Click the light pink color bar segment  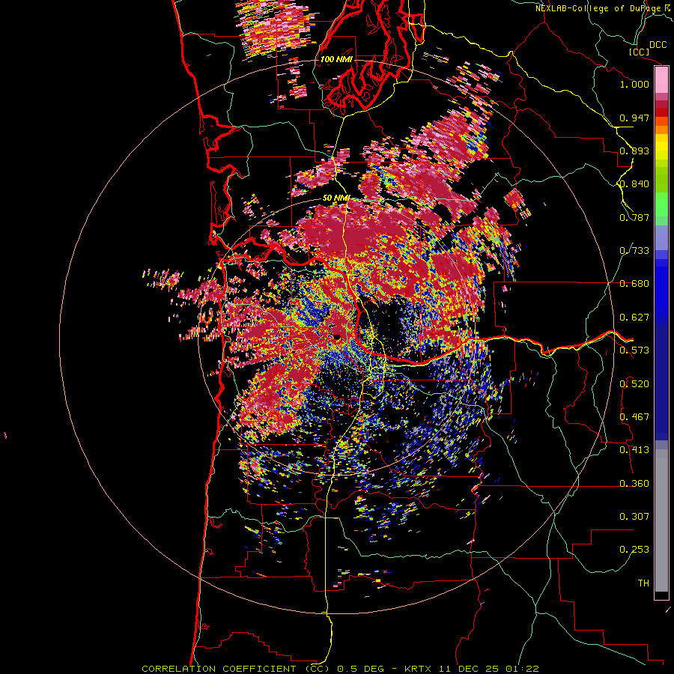click(x=661, y=80)
